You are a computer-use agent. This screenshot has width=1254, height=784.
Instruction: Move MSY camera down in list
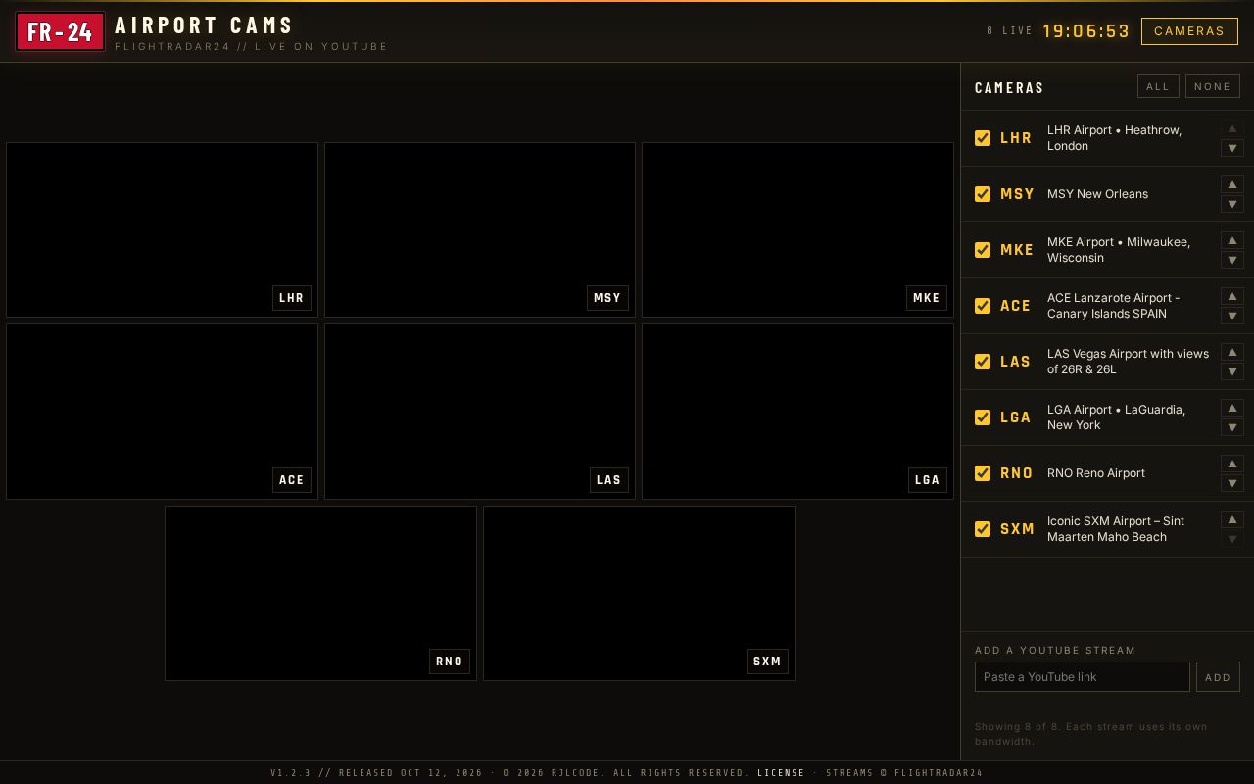coord(1232,204)
